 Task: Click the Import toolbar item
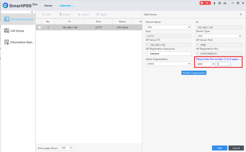tap(83, 14)
